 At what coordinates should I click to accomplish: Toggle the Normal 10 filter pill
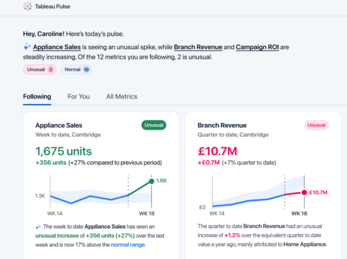click(76, 69)
